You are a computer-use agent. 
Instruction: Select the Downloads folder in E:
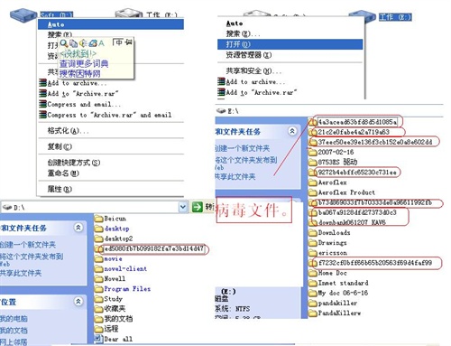pos(334,232)
